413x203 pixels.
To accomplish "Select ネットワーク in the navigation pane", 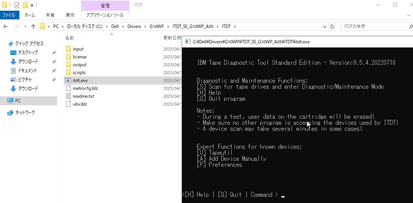I will 25,113.
